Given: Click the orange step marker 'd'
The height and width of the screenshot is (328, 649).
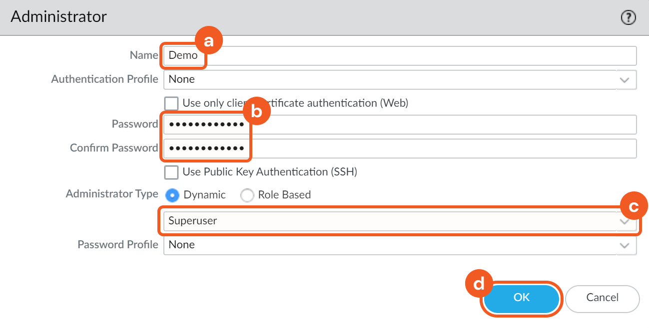Looking at the screenshot, I should (479, 284).
